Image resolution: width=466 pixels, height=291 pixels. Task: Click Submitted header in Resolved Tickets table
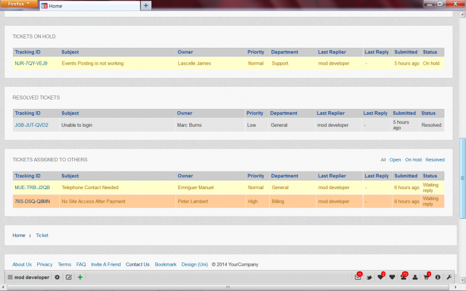pos(404,113)
